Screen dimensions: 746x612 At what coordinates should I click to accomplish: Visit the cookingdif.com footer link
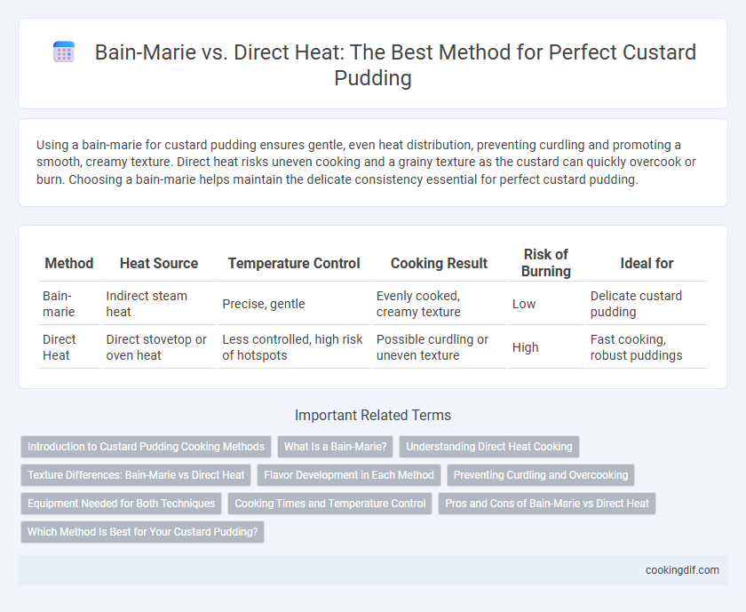(682, 570)
